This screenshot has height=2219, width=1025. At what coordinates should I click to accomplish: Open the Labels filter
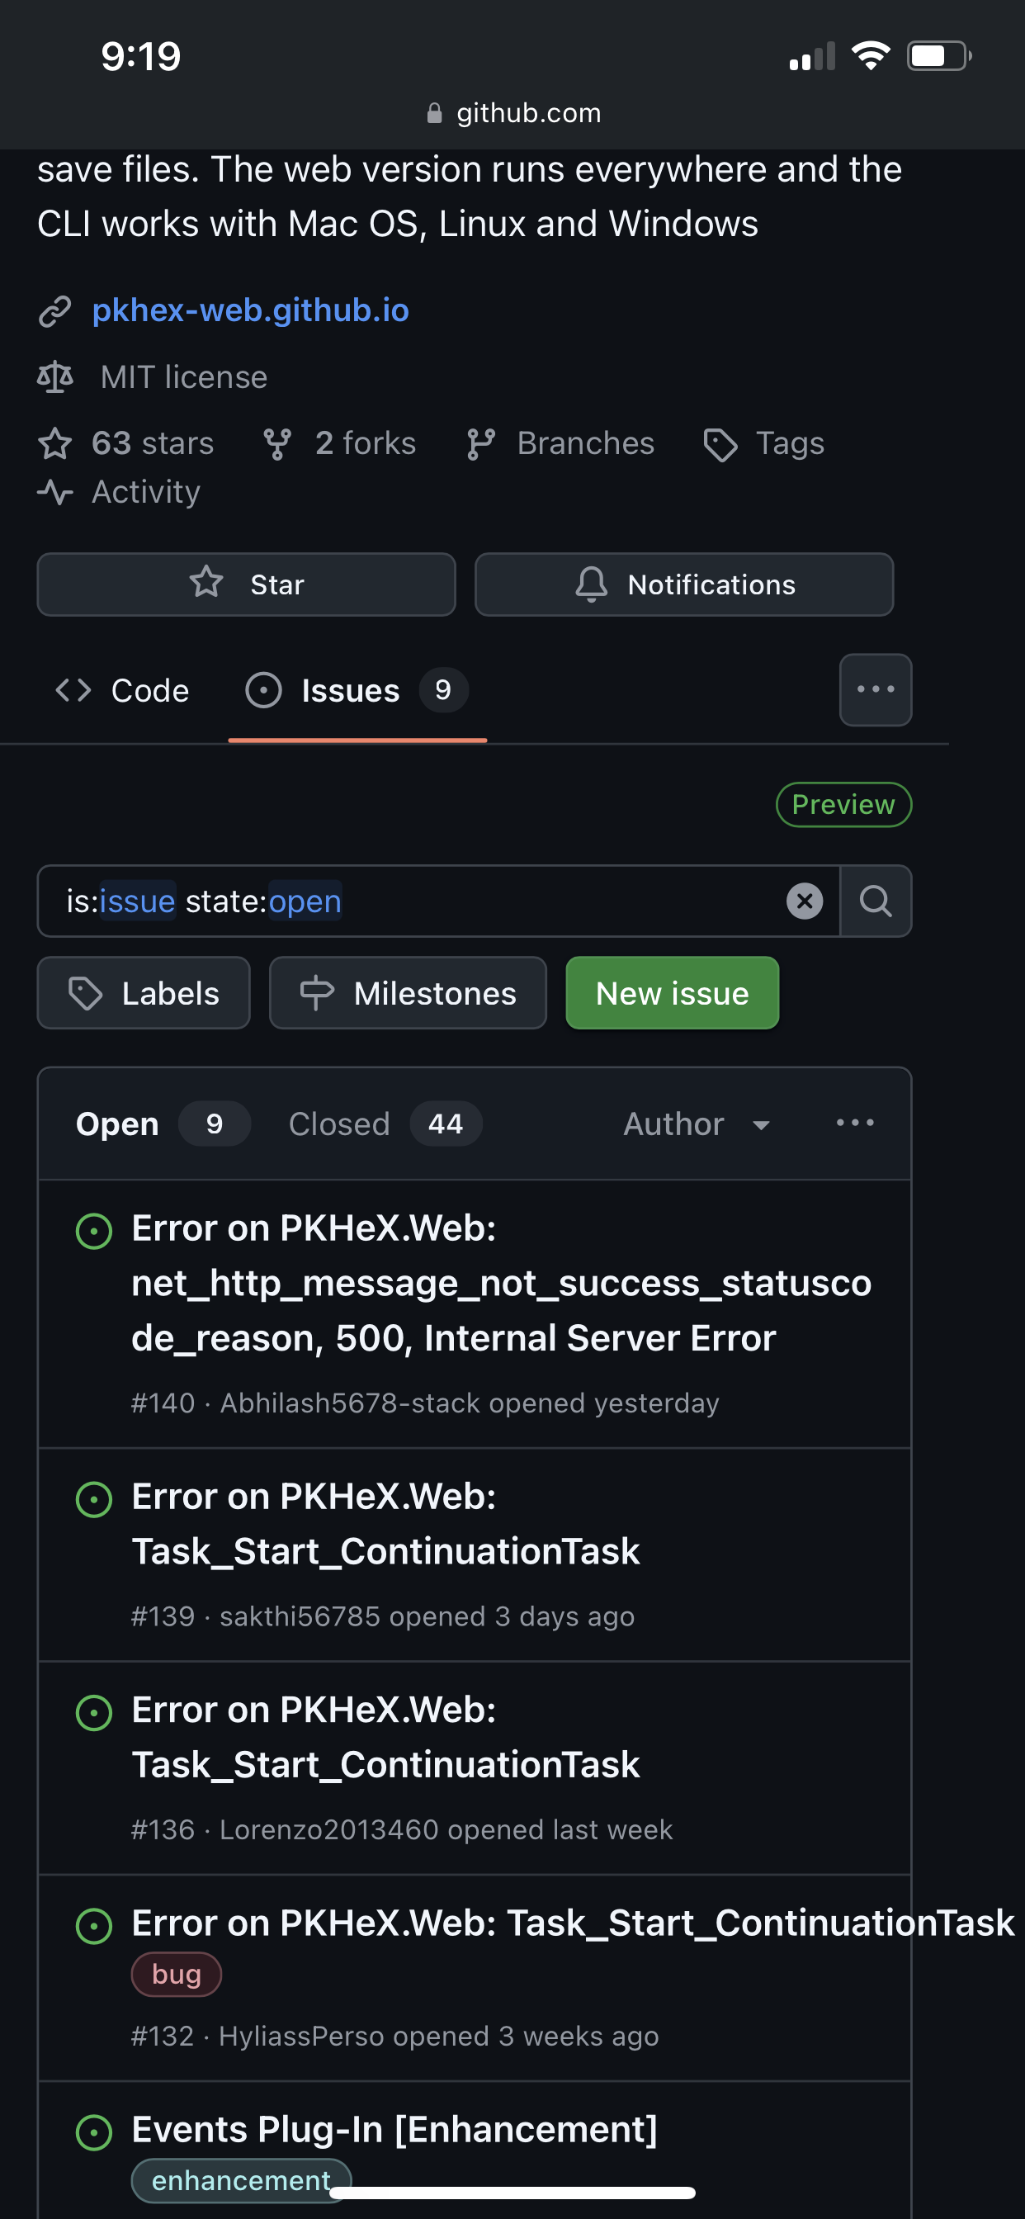click(x=144, y=993)
